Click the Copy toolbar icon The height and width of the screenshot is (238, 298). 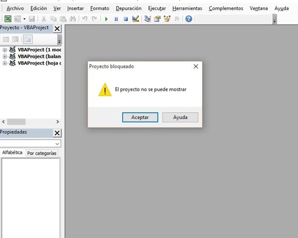click(x=53, y=19)
